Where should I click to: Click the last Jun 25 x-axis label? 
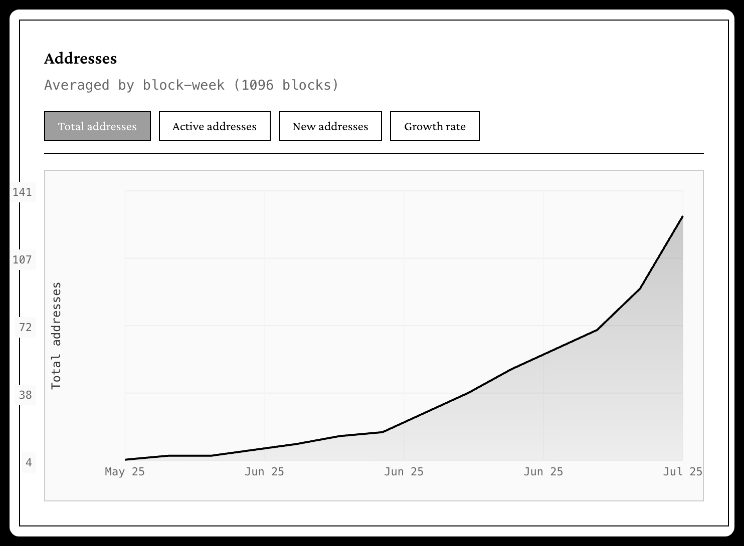(543, 472)
